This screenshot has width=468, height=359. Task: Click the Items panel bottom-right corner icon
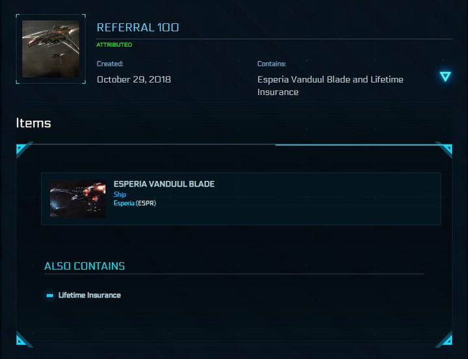445,339
